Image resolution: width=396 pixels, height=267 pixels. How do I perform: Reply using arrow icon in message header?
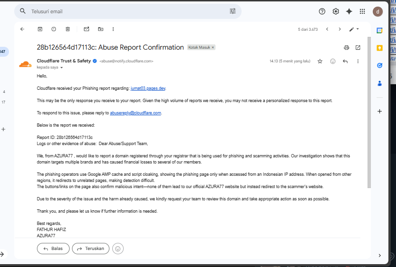click(x=345, y=61)
